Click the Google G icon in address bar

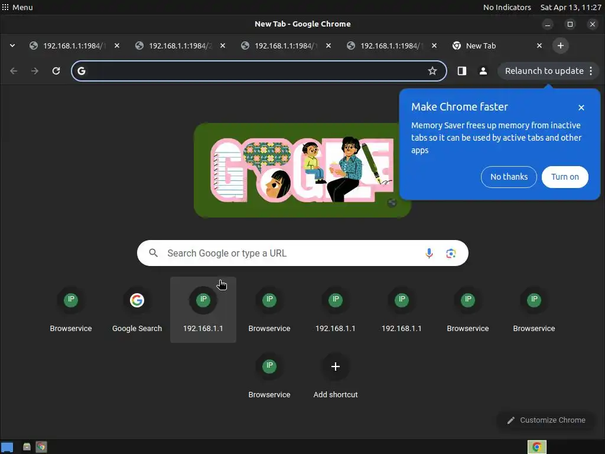[x=82, y=71]
